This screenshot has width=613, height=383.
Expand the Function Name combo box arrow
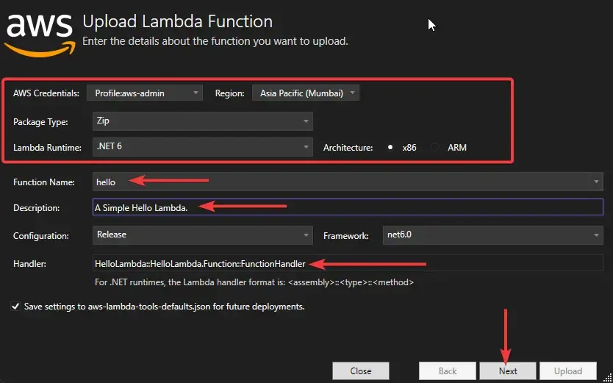point(596,182)
